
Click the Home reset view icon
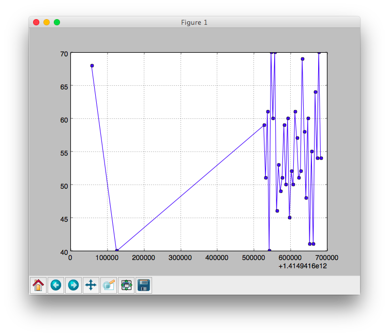(38, 285)
